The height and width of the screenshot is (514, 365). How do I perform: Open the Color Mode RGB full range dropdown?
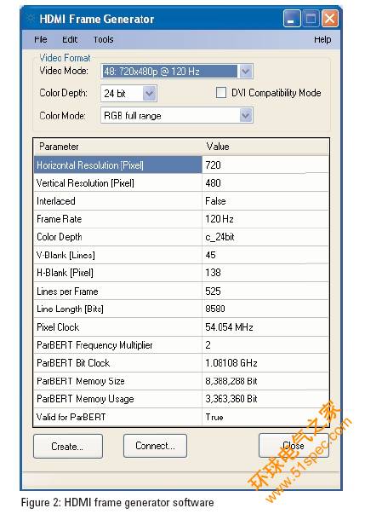(246, 115)
